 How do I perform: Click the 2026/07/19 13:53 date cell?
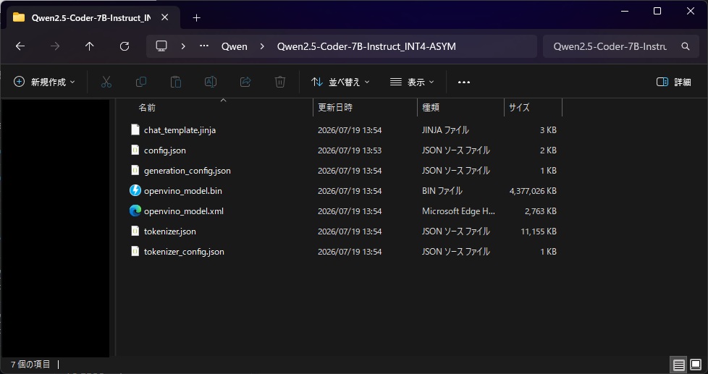[x=350, y=150]
